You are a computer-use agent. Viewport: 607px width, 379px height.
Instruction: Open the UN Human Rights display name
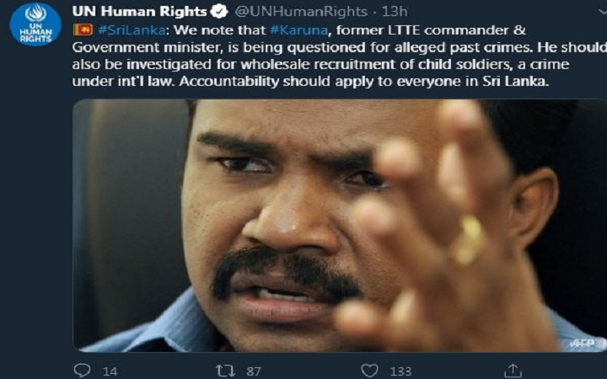139,12
